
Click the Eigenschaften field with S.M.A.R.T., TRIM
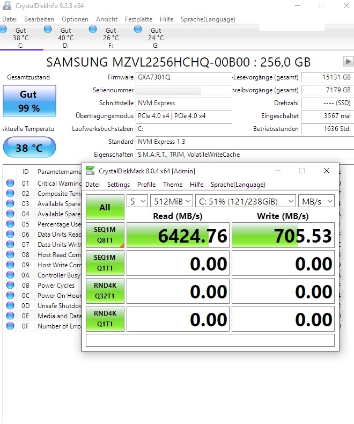[245, 155]
